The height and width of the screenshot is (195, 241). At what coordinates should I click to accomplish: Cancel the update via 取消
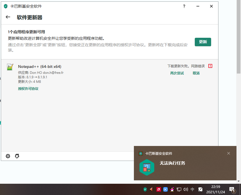[196, 73]
